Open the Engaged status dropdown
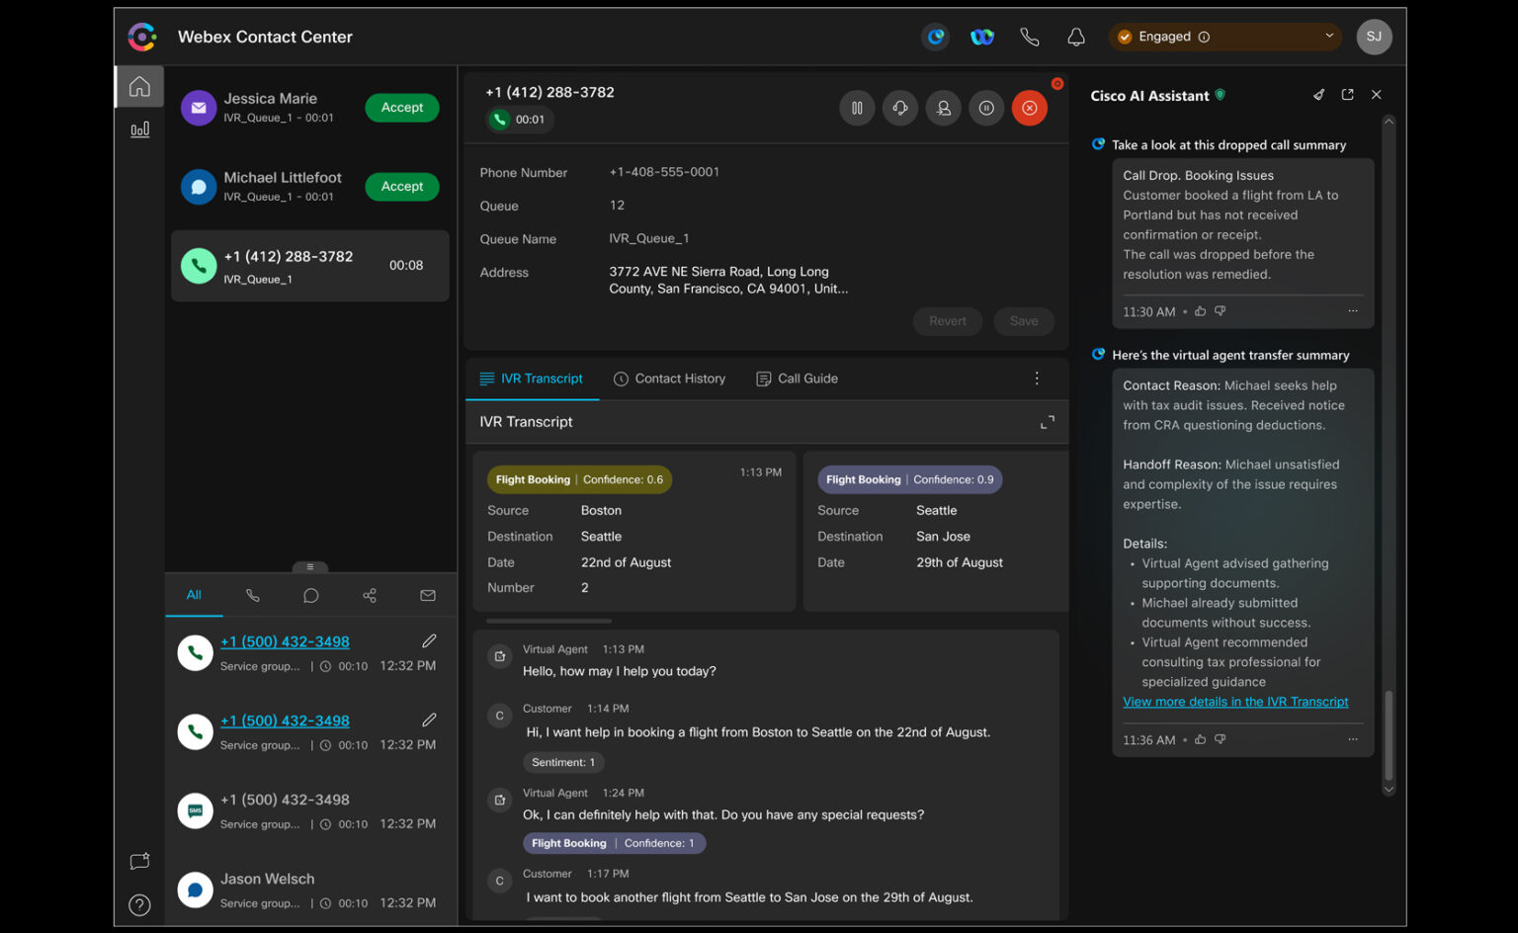This screenshot has width=1518, height=933. [x=1224, y=37]
